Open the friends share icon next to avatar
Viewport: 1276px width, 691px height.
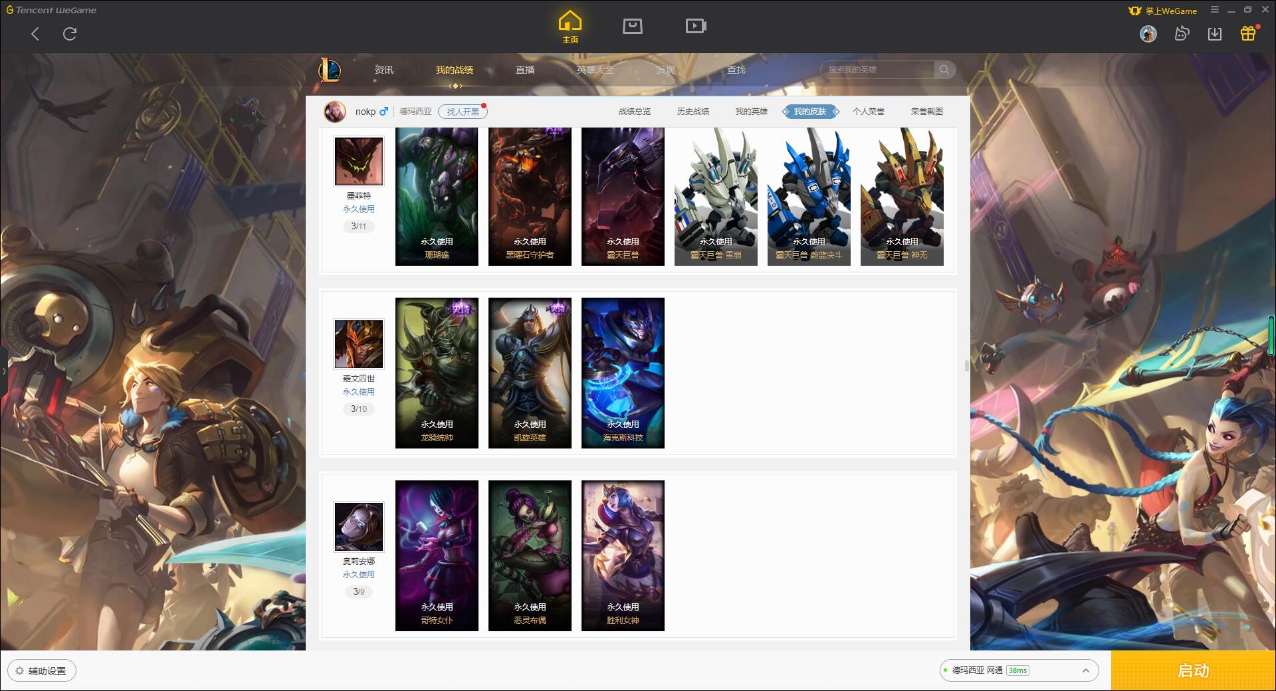tap(1182, 34)
